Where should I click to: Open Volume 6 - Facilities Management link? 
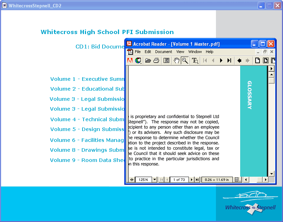click(87, 140)
